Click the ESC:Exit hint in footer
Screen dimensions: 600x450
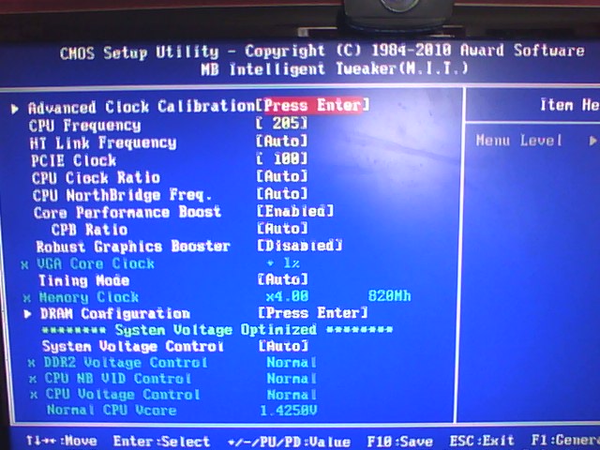482,441
